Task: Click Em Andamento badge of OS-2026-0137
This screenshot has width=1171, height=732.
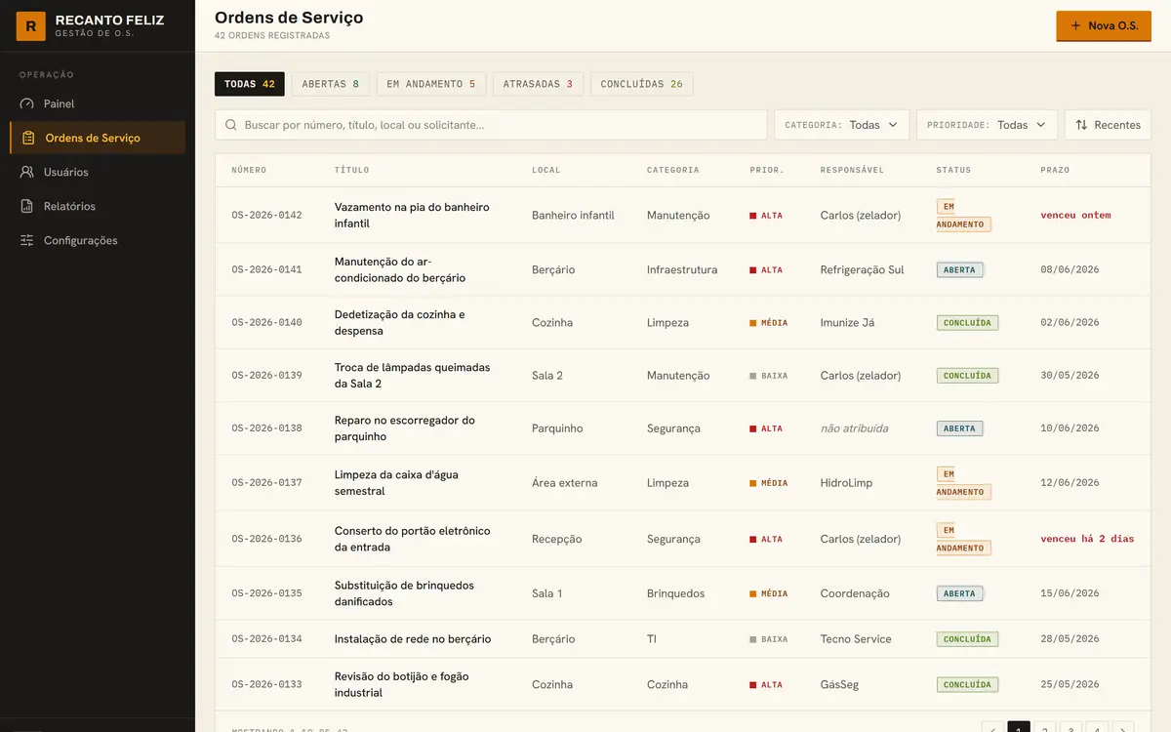Action: pos(963,483)
